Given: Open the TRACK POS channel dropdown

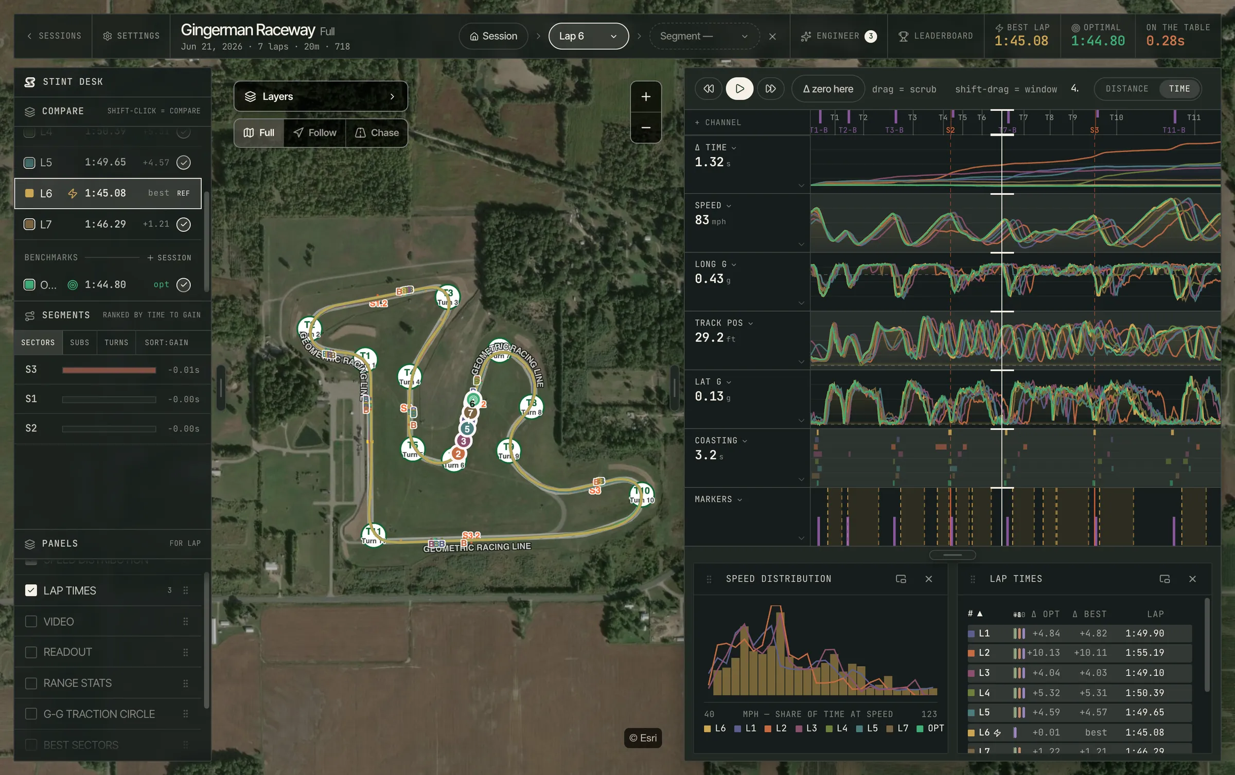Looking at the screenshot, I should [x=724, y=323].
